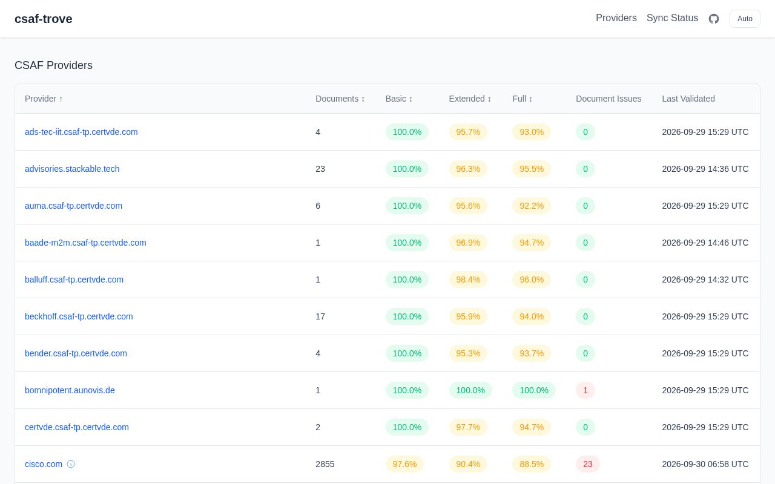Sort table by Documents column
The height and width of the screenshot is (484, 775).
[x=340, y=99]
